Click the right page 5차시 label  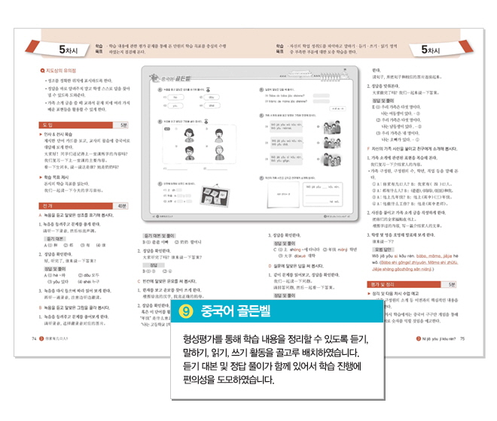[431, 50]
